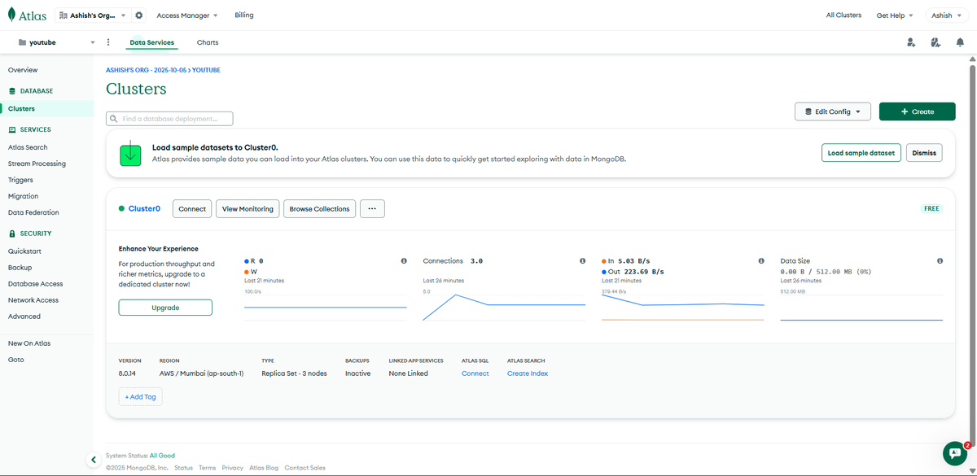Click the ASHISH'S ORG breadcrumb link

click(147, 70)
